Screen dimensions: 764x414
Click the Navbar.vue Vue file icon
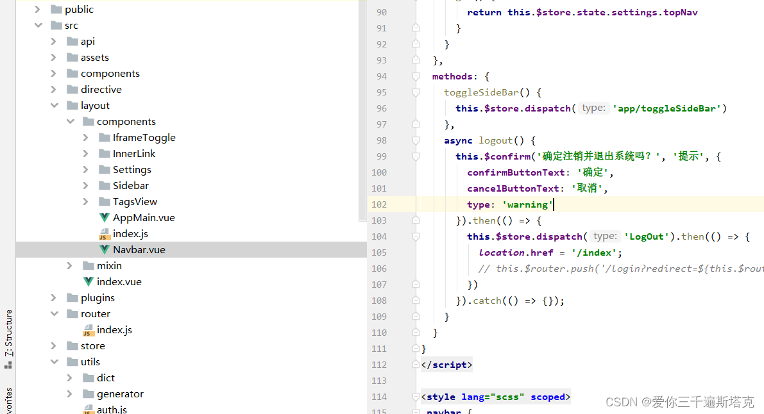point(105,250)
